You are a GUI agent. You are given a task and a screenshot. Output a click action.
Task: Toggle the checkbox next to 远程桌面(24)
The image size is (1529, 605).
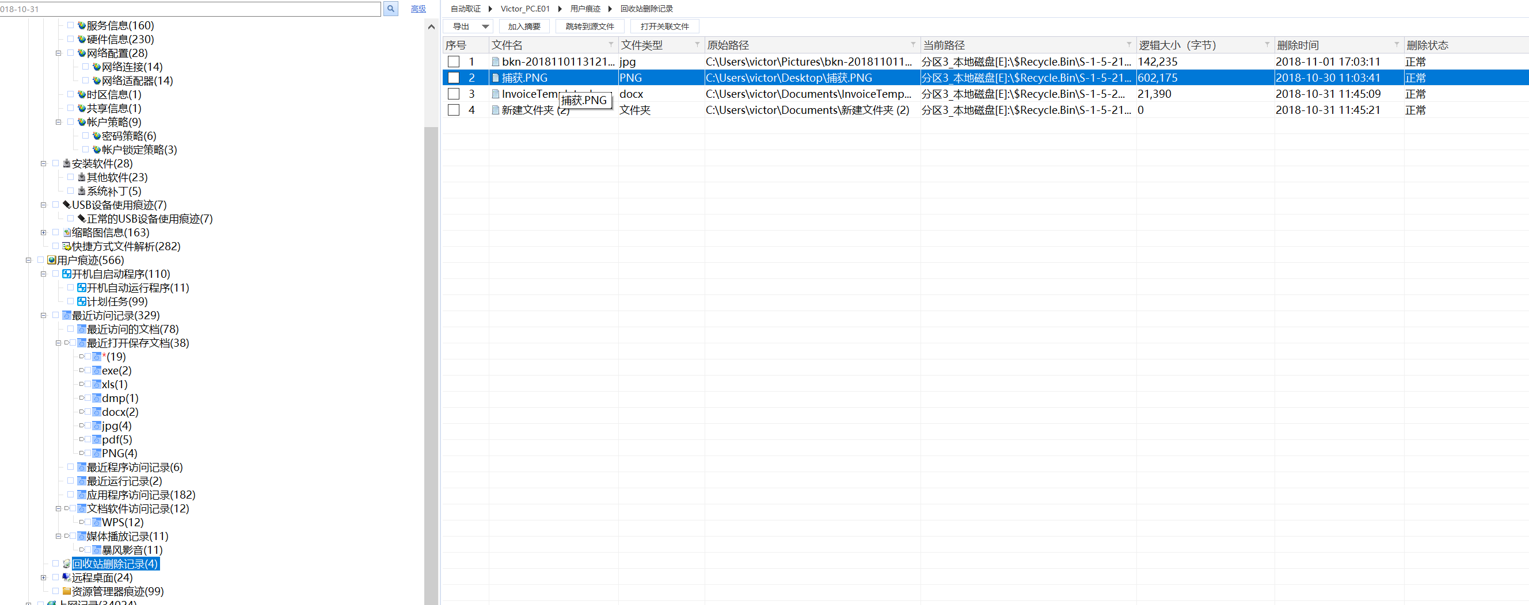(55, 578)
